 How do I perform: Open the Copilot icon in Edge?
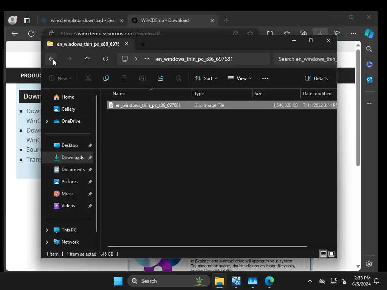369,34
